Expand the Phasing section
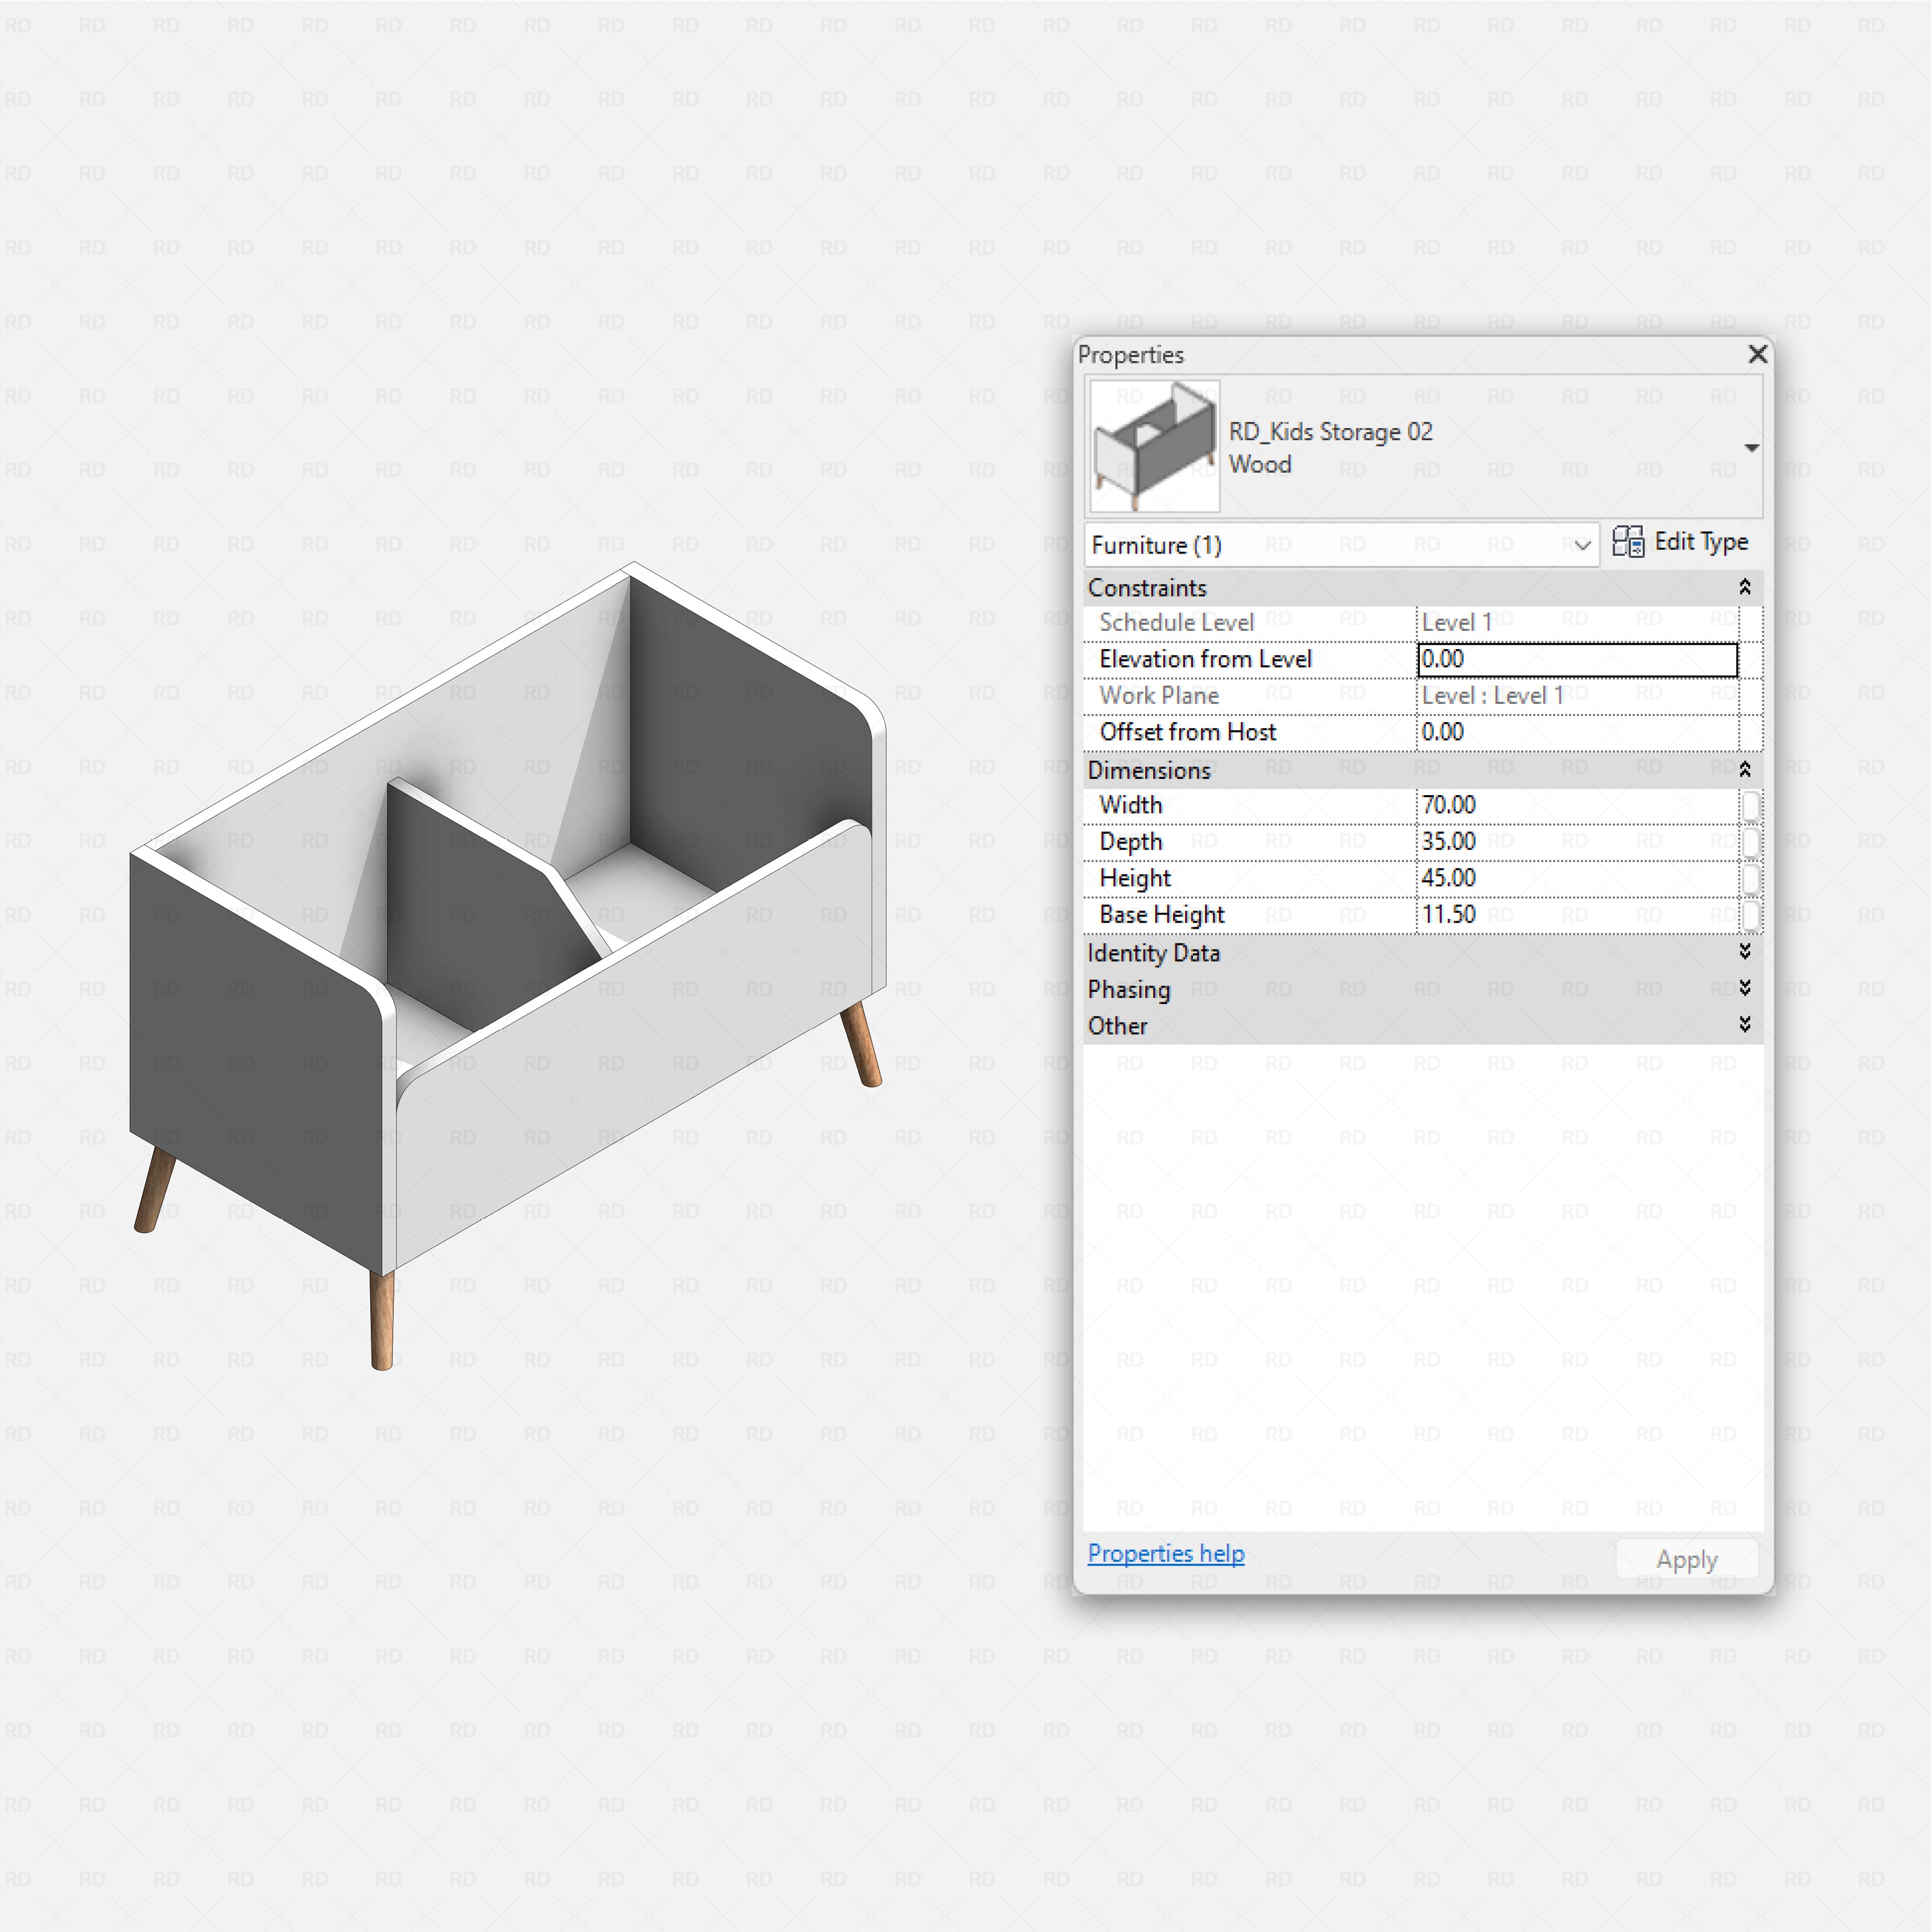Image resolution: width=1932 pixels, height=1932 pixels. pos(1745,989)
